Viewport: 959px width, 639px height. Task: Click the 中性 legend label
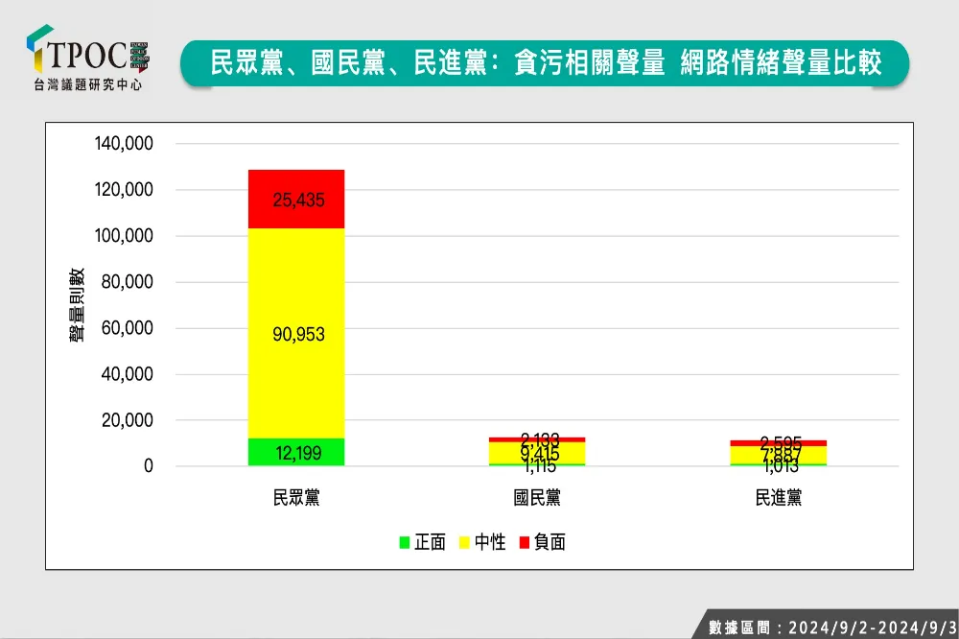point(490,542)
